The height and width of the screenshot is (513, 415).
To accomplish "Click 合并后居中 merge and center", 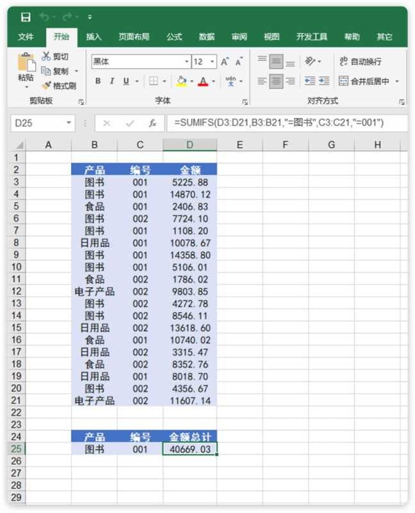I will (x=364, y=81).
